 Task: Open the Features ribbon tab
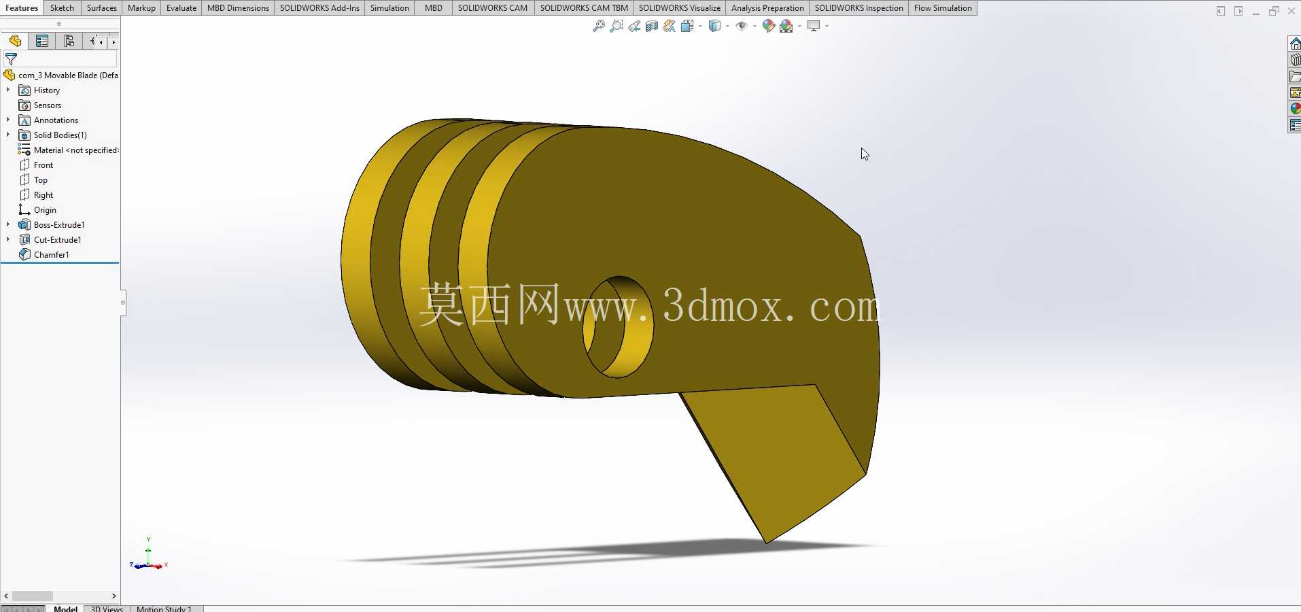click(x=22, y=8)
